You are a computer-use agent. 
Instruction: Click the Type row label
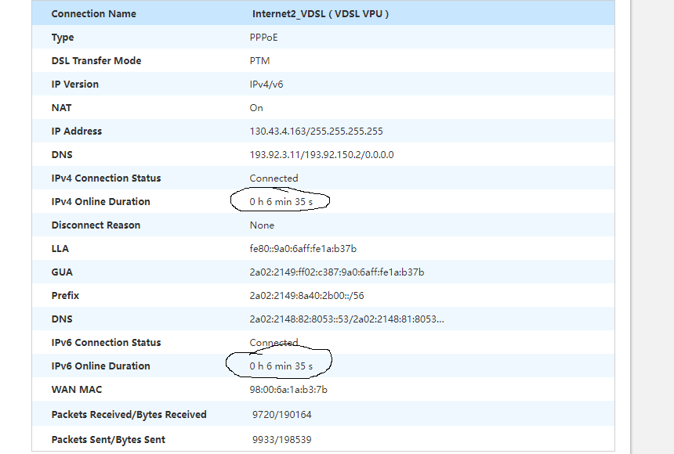(x=63, y=38)
